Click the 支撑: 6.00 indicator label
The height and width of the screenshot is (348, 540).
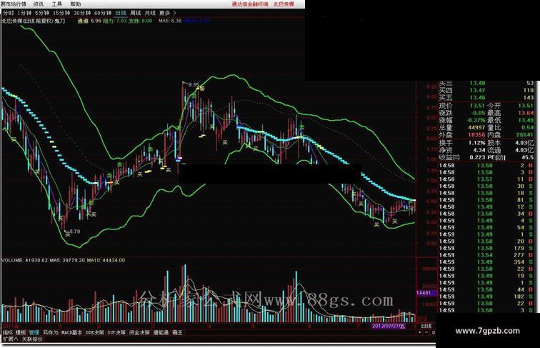pos(141,21)
